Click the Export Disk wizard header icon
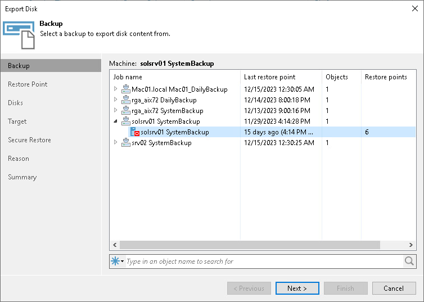 19,35
